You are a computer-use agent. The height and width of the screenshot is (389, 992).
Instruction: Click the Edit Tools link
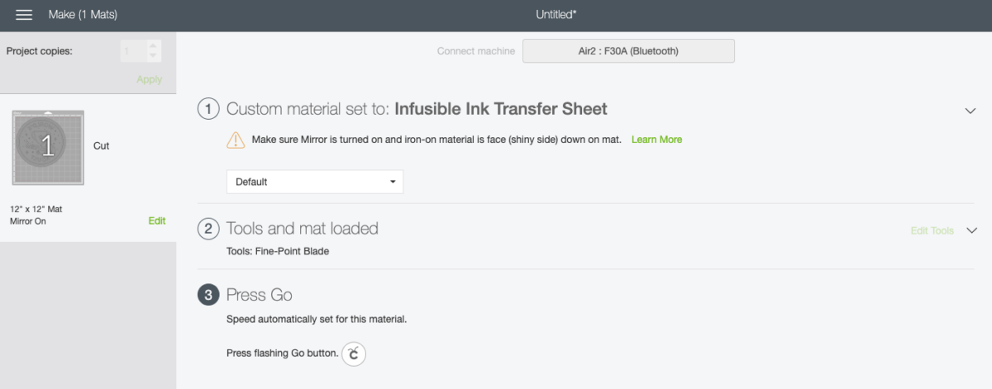[x=932, y=230]
